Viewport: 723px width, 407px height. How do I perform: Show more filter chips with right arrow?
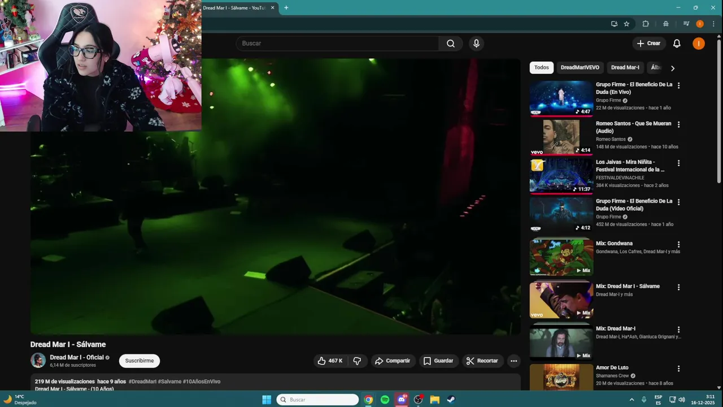(672, 68)
